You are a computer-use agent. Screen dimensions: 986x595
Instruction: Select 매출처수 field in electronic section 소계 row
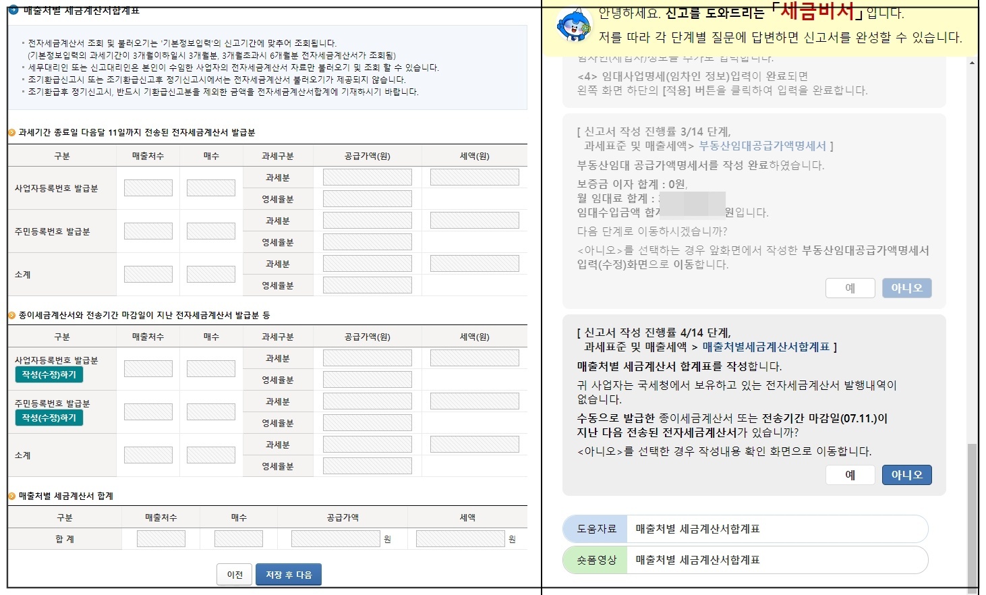pos(148,274)
